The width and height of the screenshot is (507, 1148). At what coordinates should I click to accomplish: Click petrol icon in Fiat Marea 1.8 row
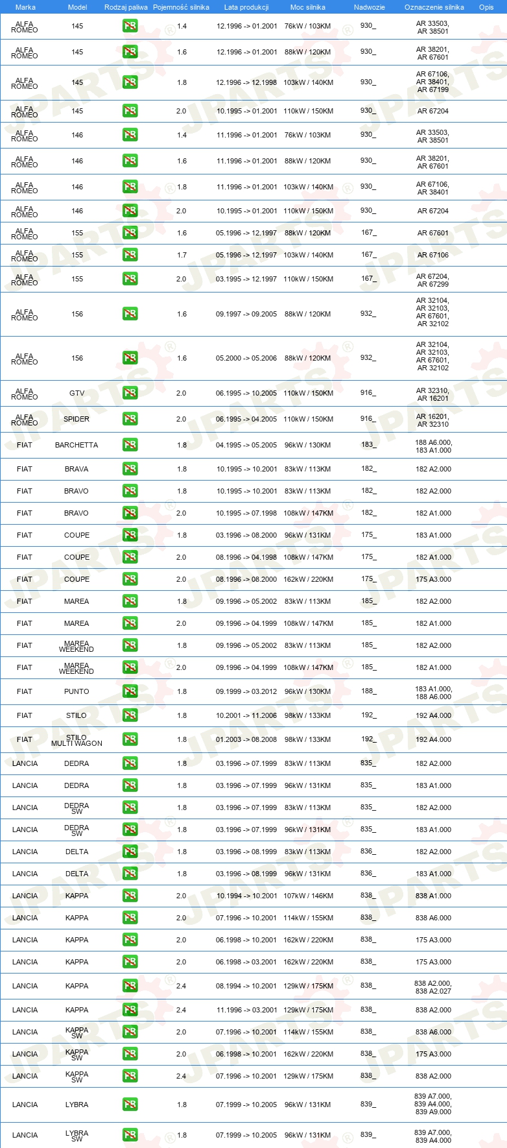click(130, 601)
